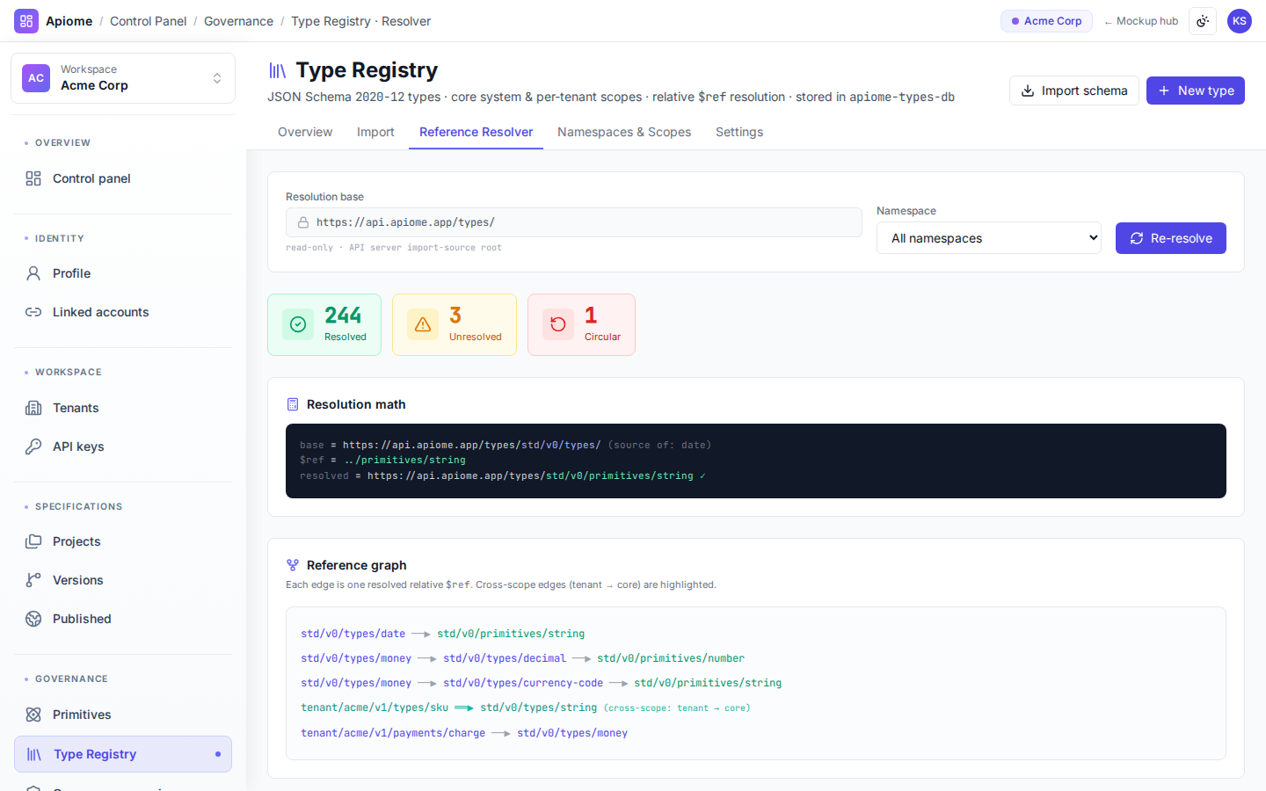Select the Reference Resolver tab

476,132
